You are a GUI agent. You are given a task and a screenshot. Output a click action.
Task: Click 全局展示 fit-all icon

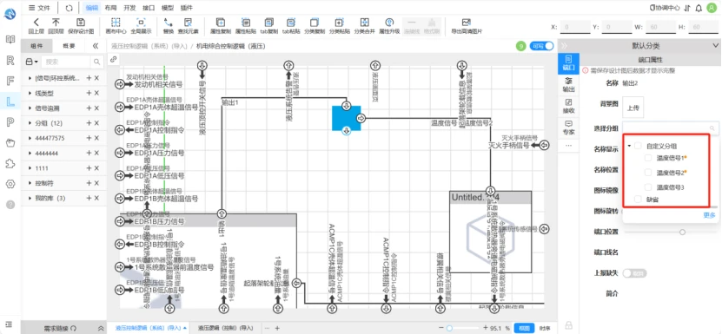point(141,22)
